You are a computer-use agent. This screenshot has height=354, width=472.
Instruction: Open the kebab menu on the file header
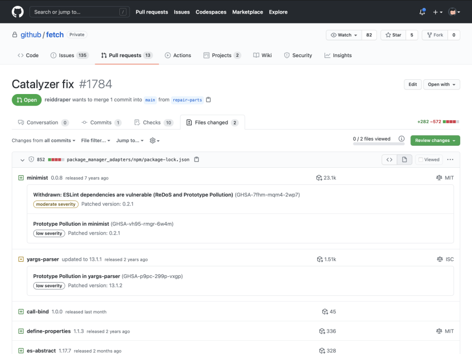[450, 159]
